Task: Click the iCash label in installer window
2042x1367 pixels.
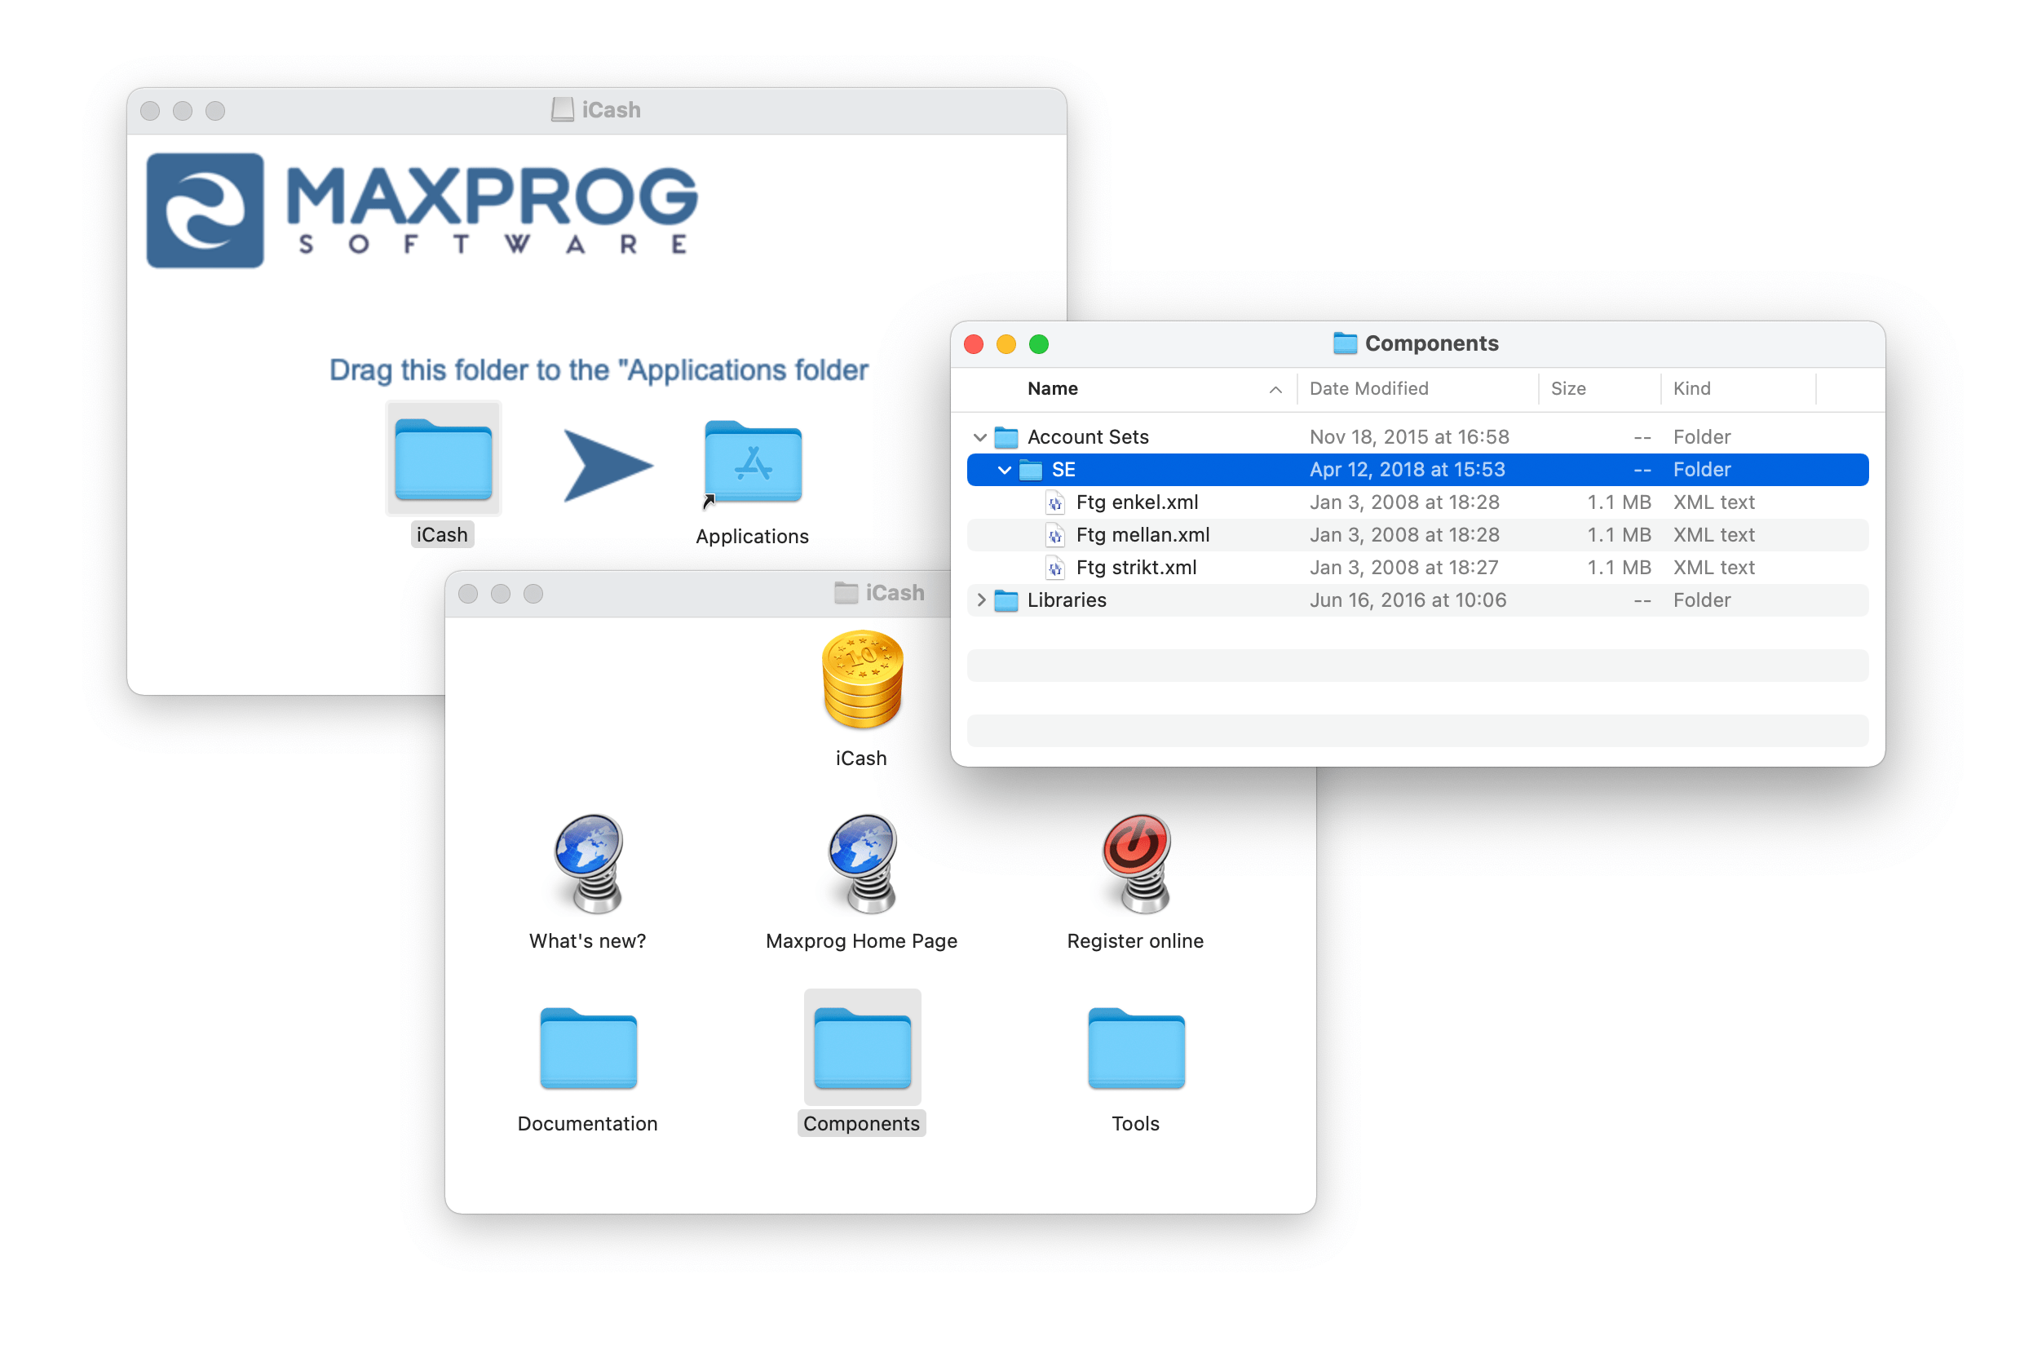Action: click(x=442, y=534)
